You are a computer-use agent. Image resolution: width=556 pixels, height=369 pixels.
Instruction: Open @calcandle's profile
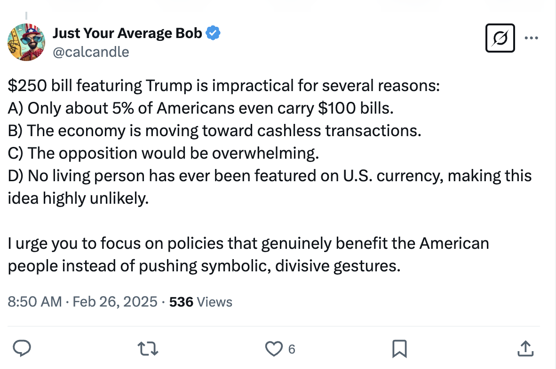coord(91,52)
